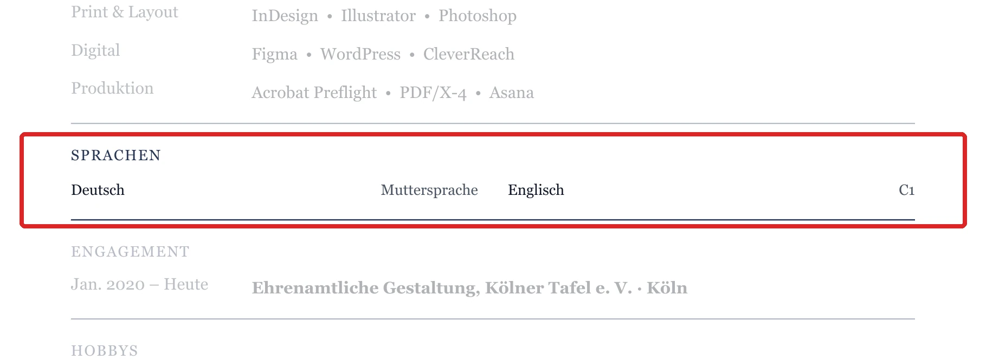Select the Deutsch language entry
This screenshot has height=360, width=986.
98,190
